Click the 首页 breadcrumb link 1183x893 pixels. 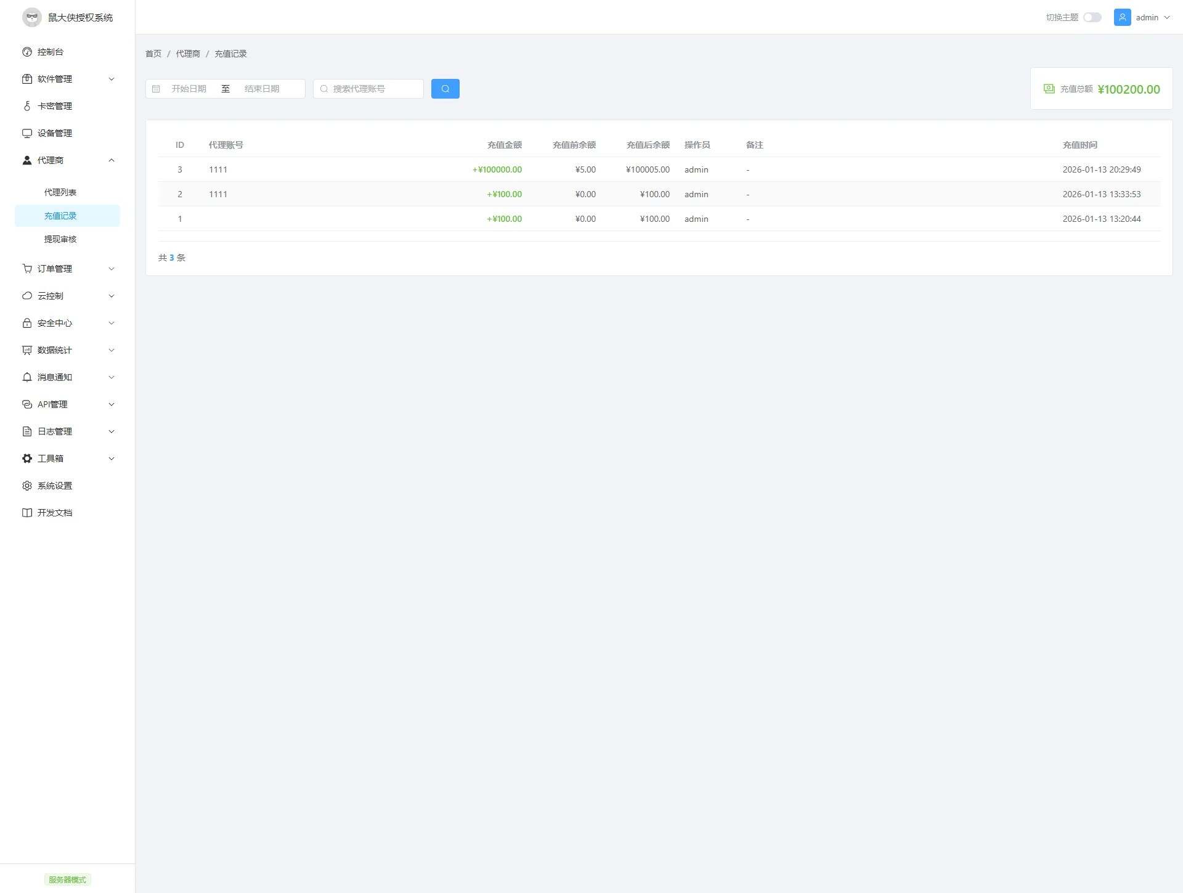click(153, 54)
